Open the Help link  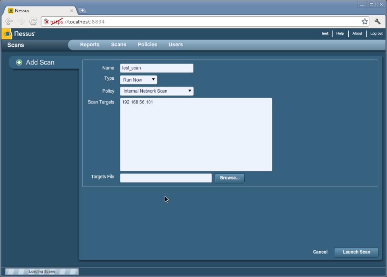click(x=340, y=33)
